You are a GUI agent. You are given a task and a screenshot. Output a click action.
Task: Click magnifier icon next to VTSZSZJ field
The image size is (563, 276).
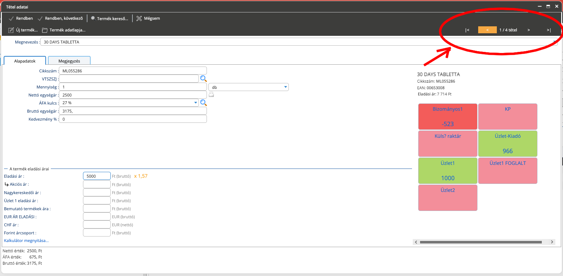pyautogui.click(x=204, y=79)
